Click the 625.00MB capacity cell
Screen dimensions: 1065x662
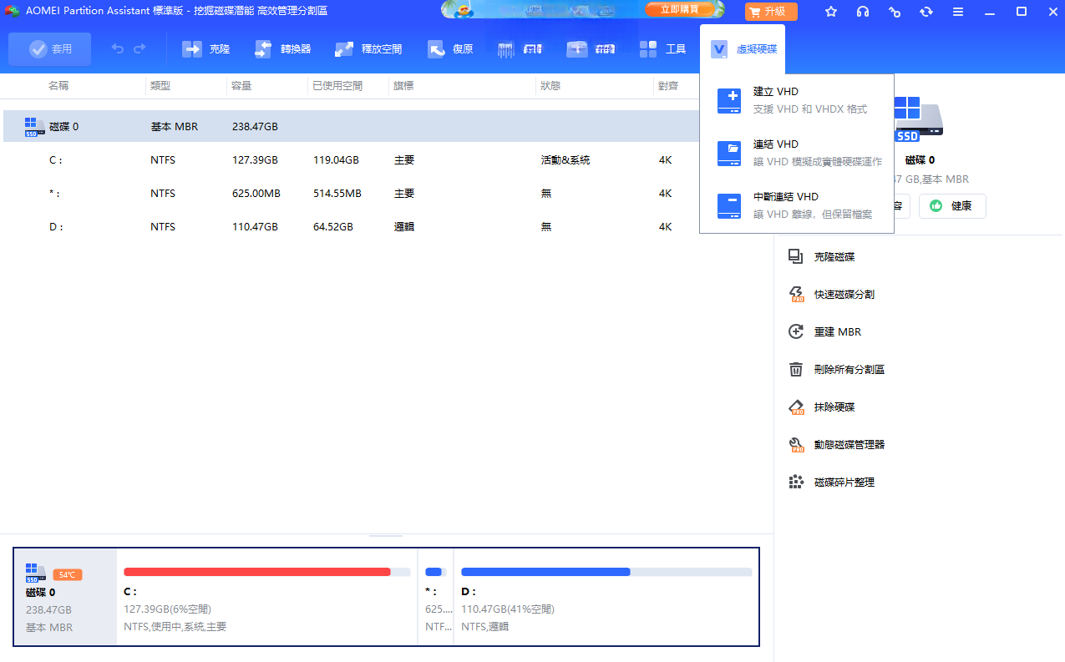coord(256,194)
